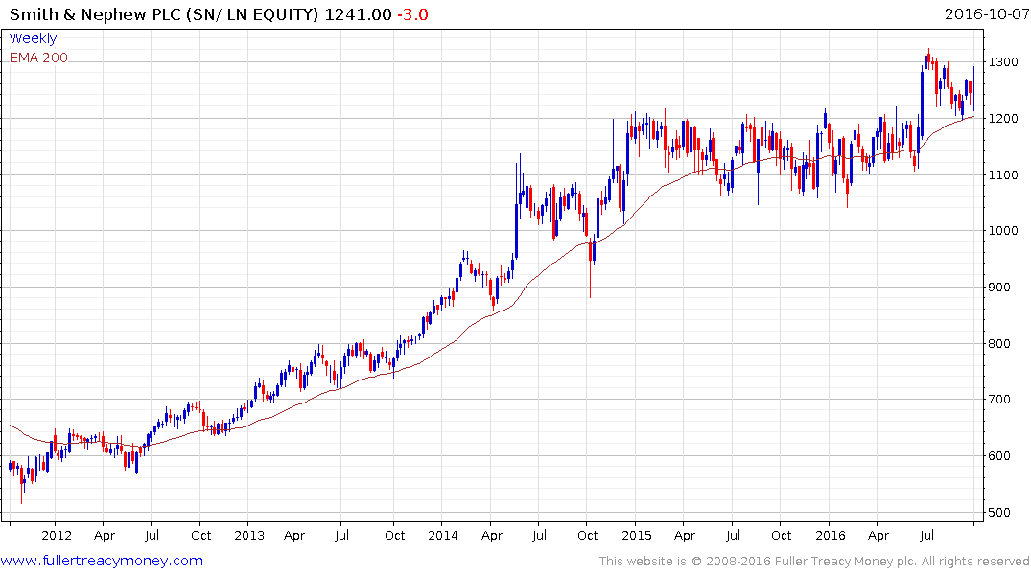Click the 900 price axis label

pyautogui.click(x=1000, y=287)
